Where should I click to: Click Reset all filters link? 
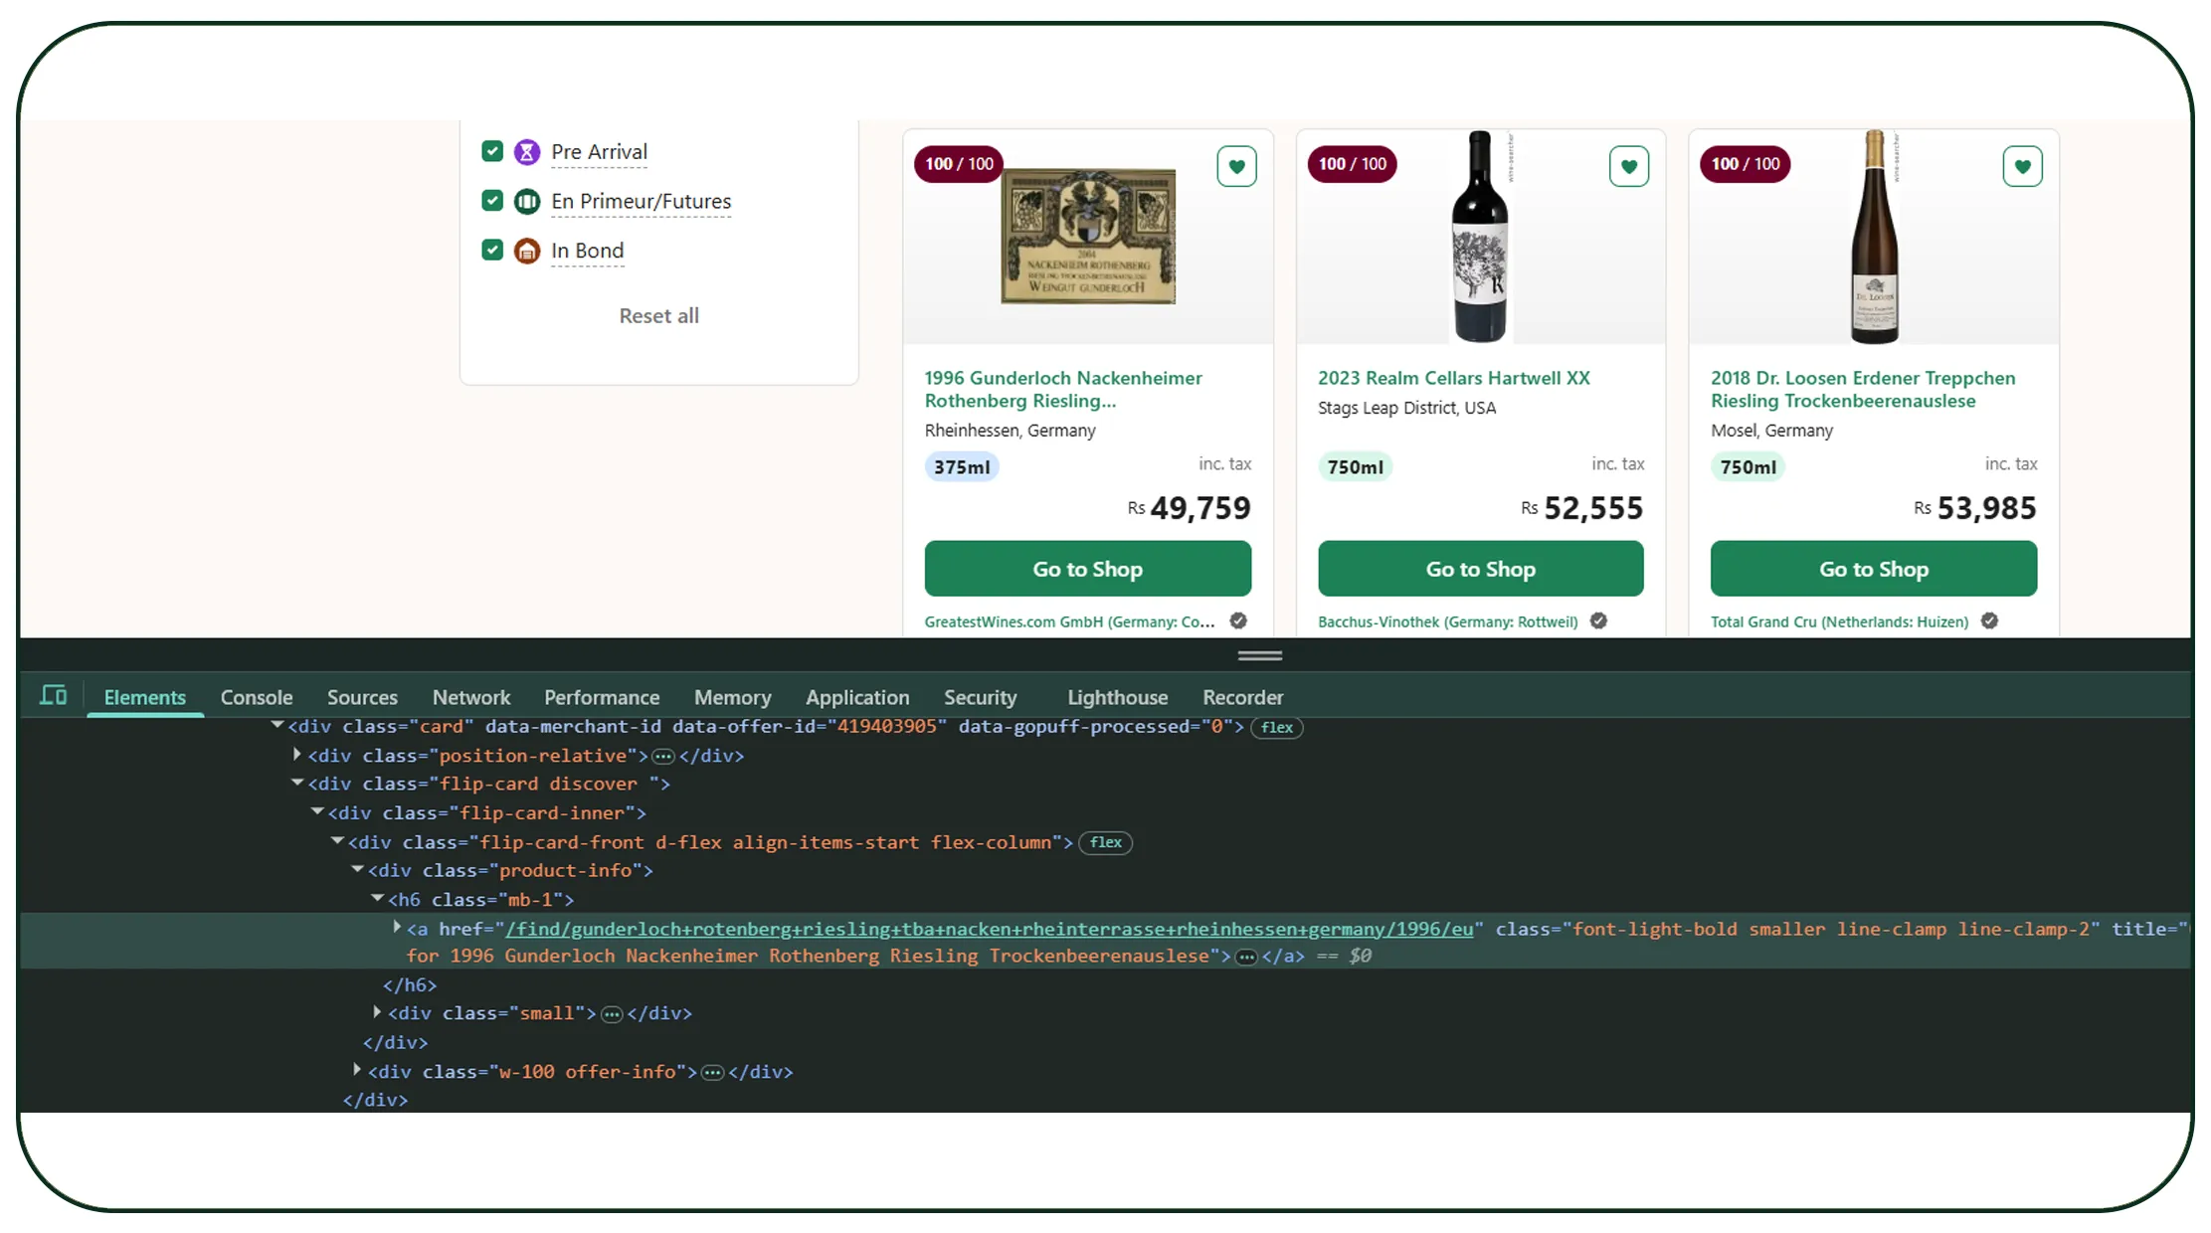coord(659,315)
